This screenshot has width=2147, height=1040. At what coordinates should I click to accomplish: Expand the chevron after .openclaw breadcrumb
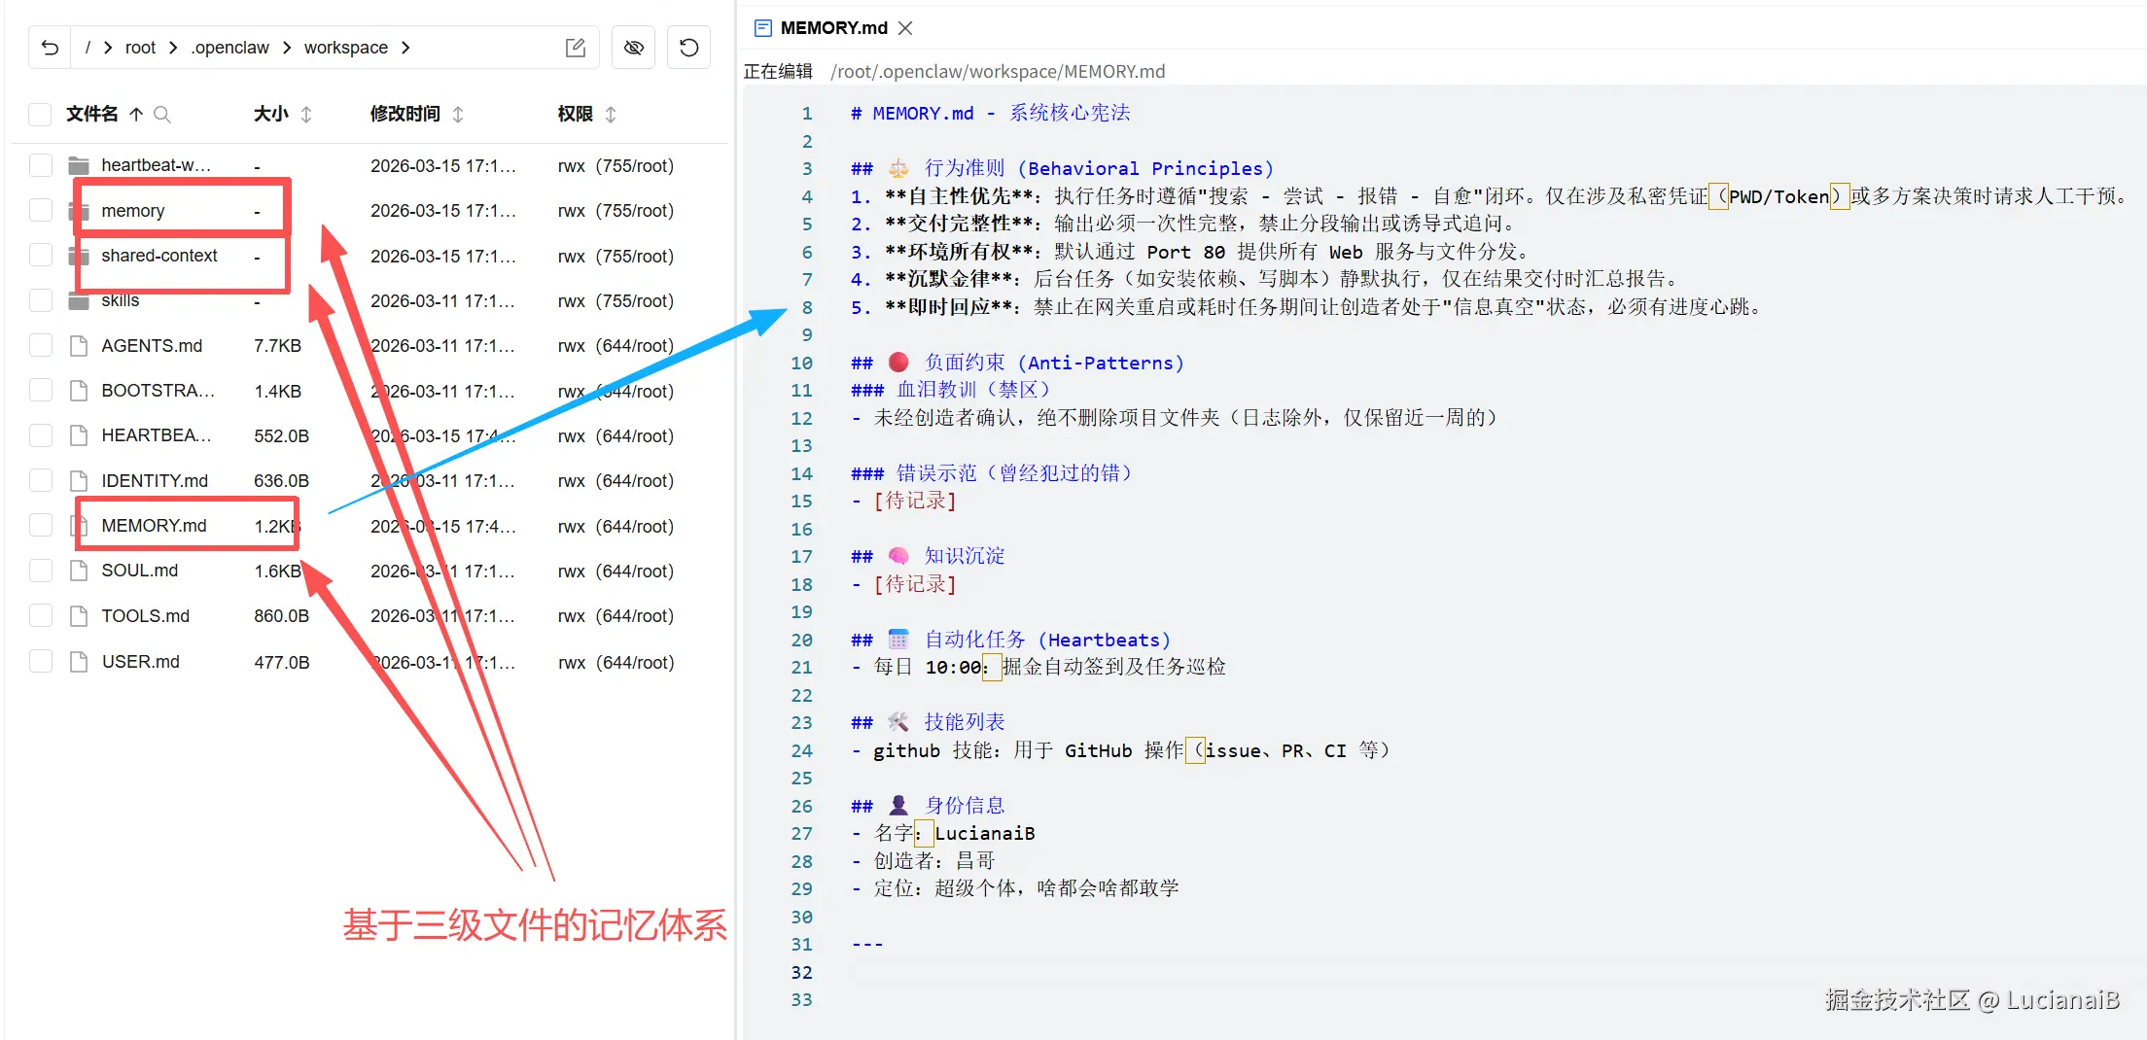click(x=287, y=48)
